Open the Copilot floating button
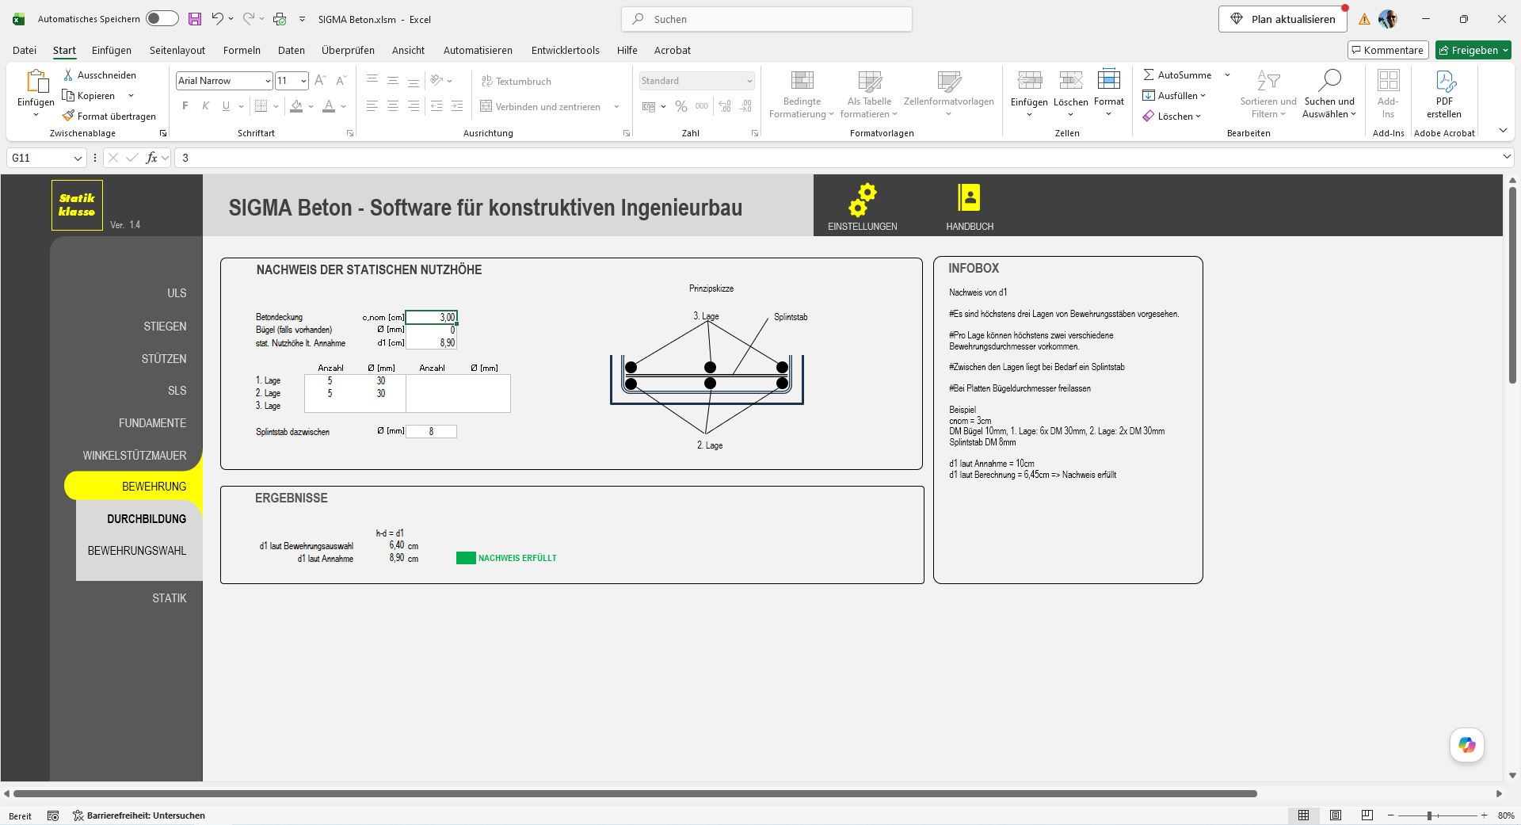Screen dimensions: 1521x825 tap(1466, 745)
